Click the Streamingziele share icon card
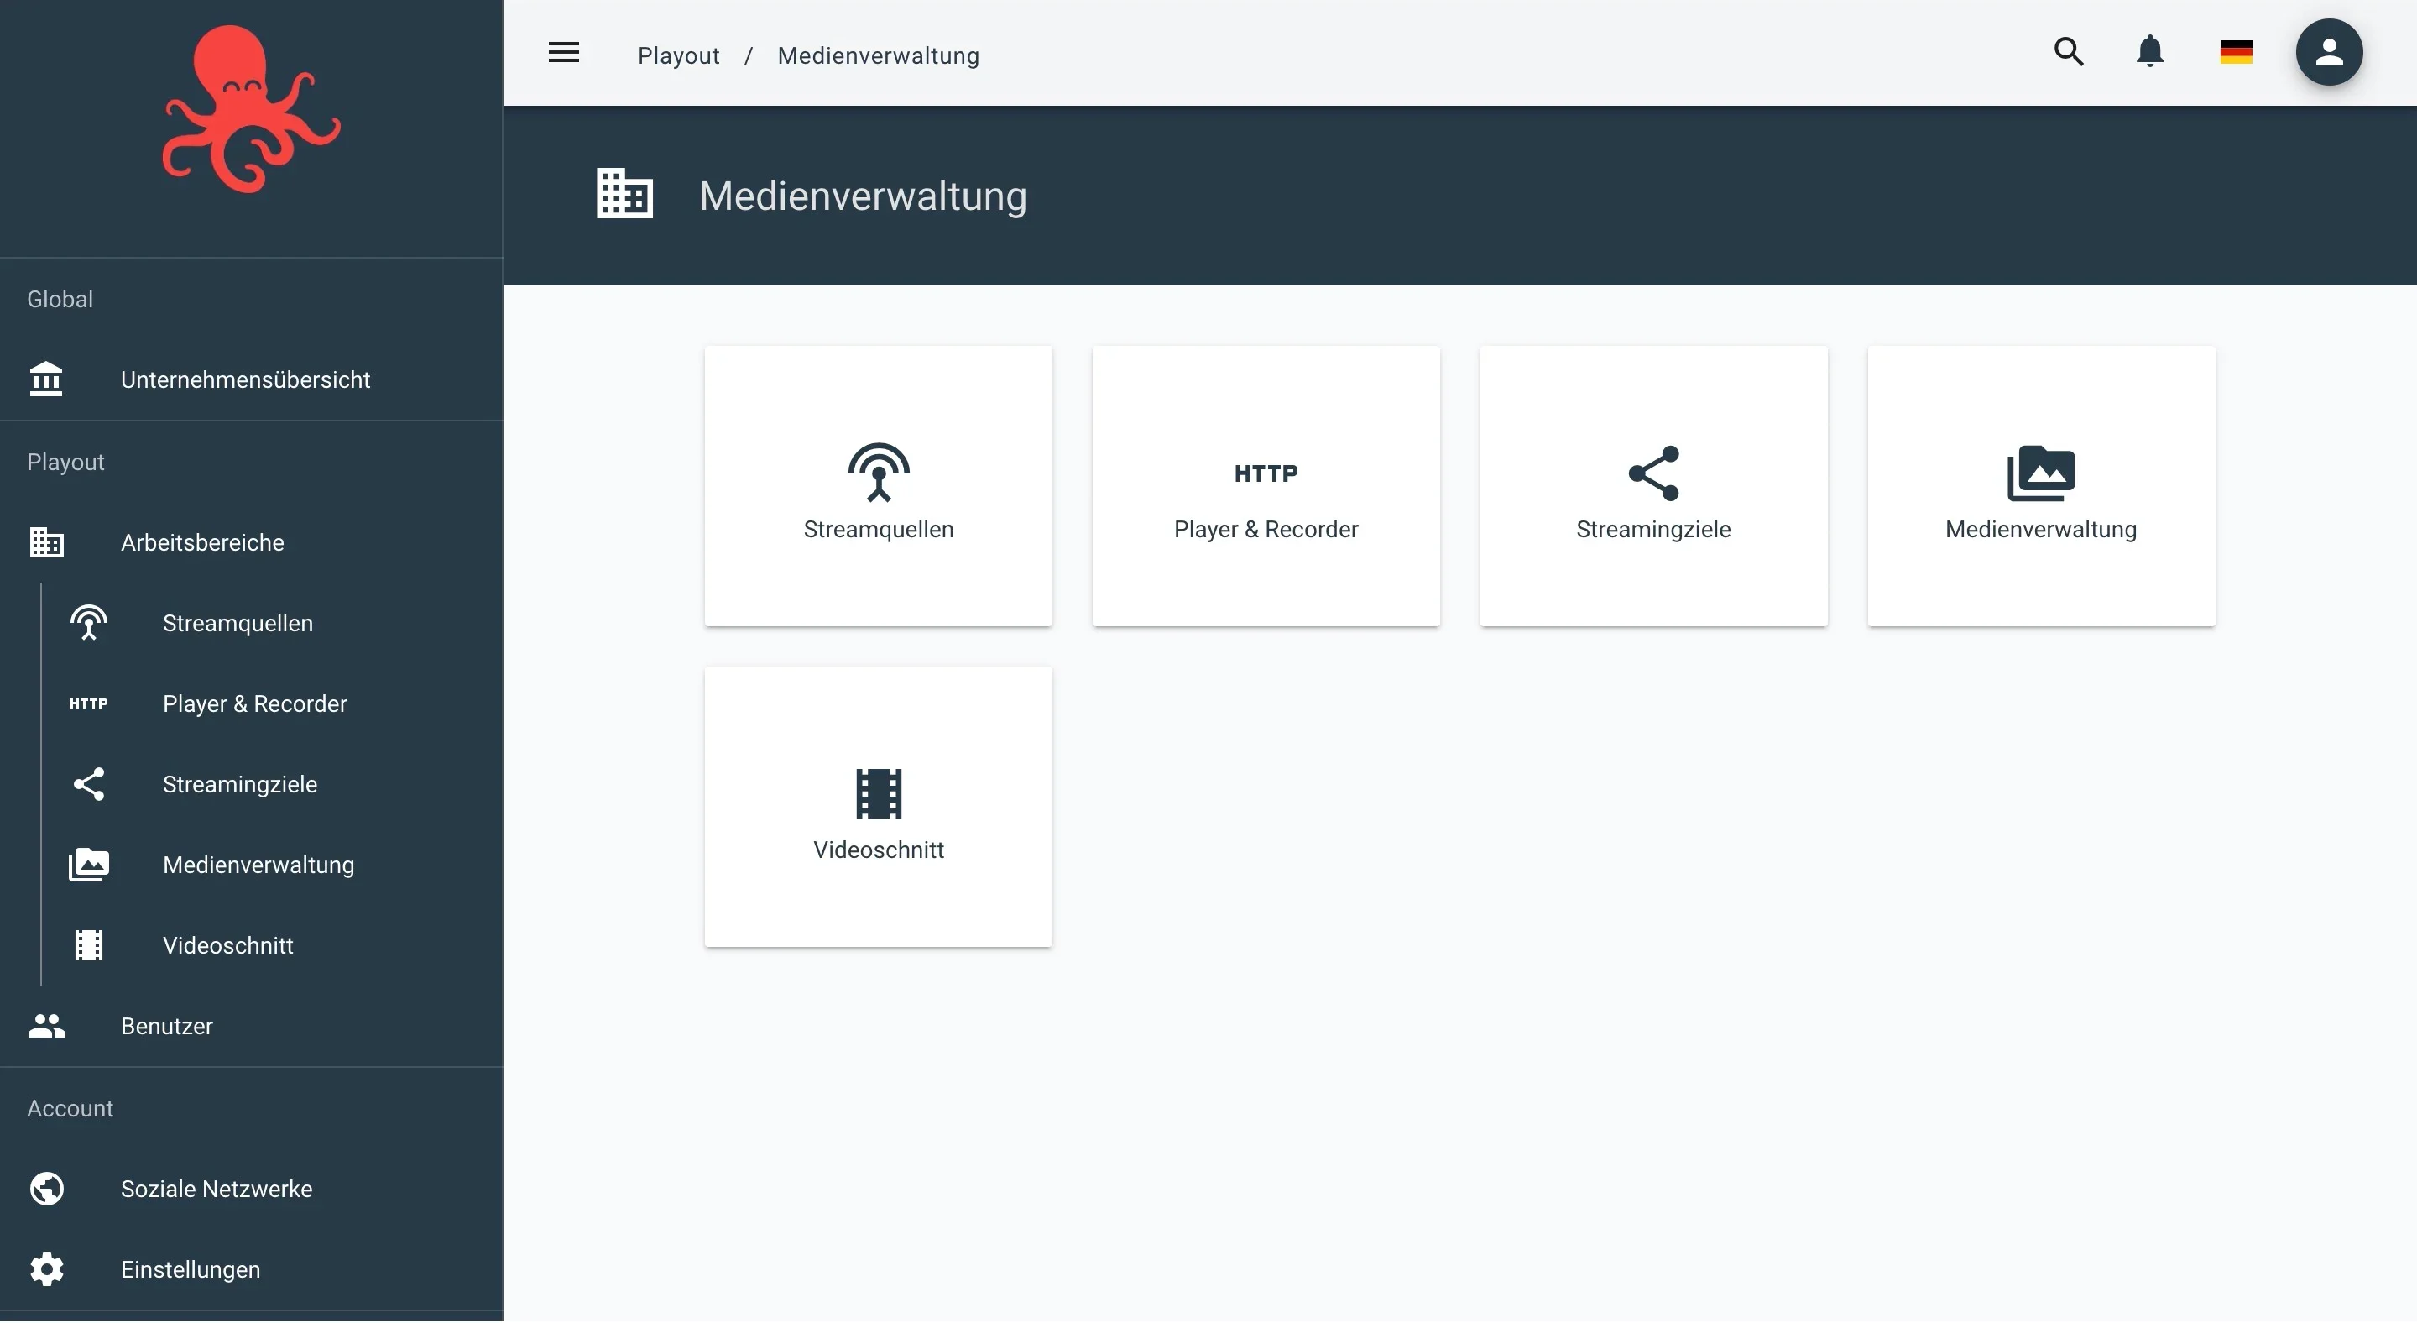Viewport: 2417px width, 1323px height. pos(1652,473)
